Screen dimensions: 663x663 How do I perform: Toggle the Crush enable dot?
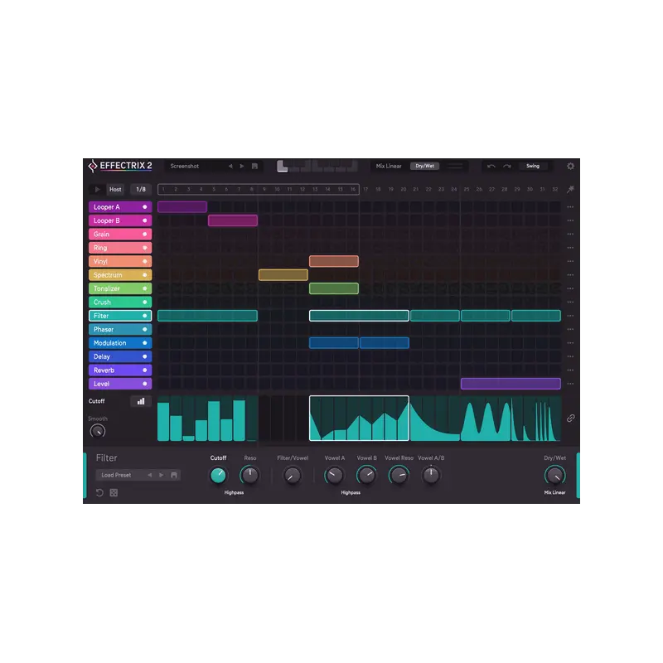(144, 302)
